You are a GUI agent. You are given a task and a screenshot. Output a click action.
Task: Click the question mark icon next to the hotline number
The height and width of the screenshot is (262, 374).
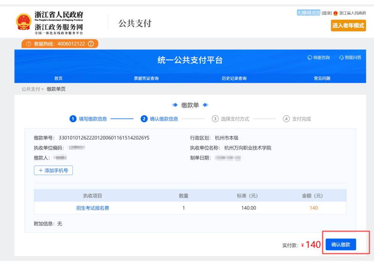pos(90,43)
